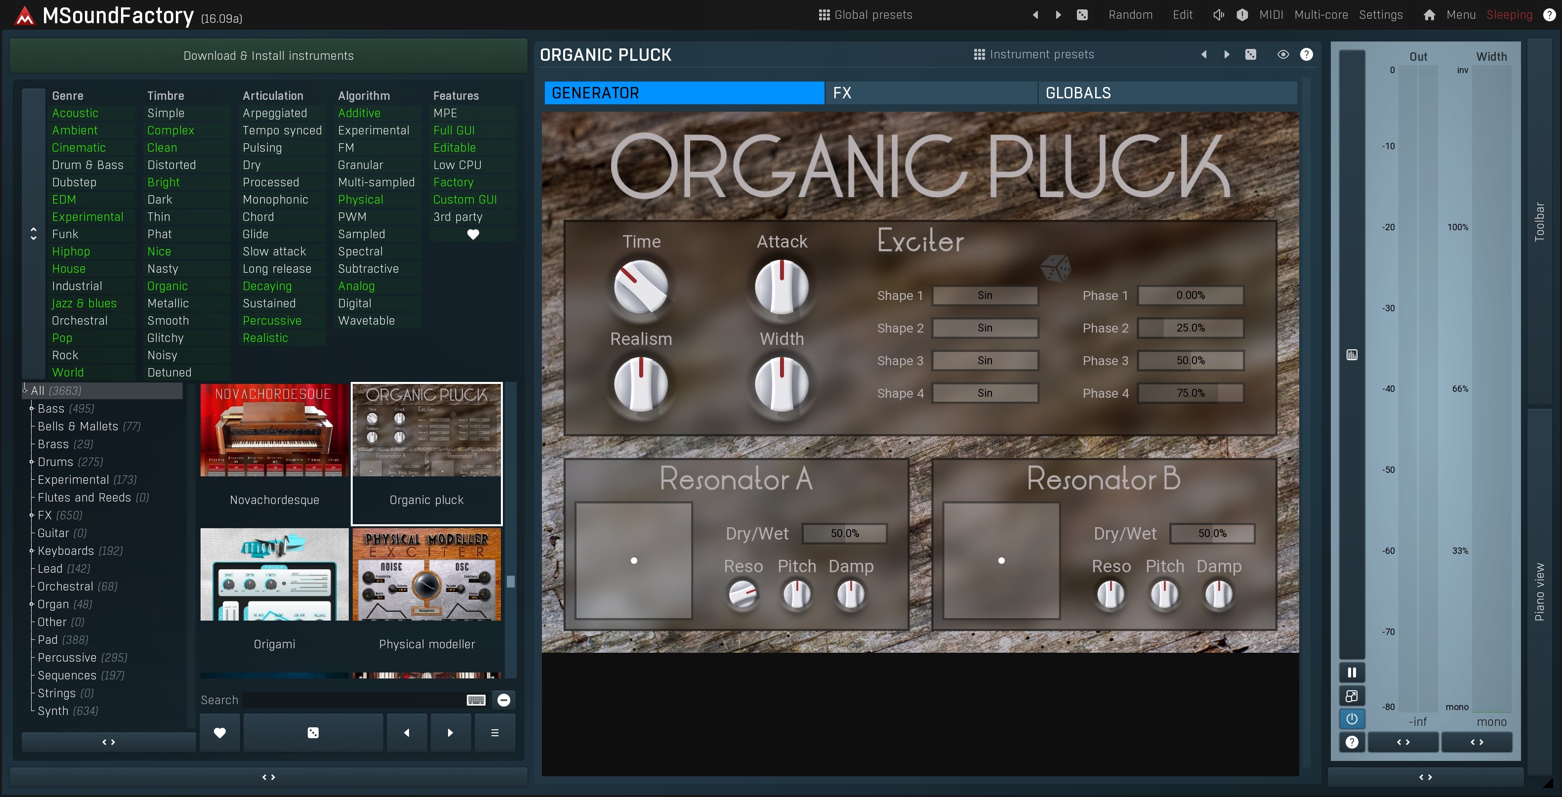The height and width of the screenshot is (797, 1562).
Task: Expand the Organ category tree
Action: point(32,604)
